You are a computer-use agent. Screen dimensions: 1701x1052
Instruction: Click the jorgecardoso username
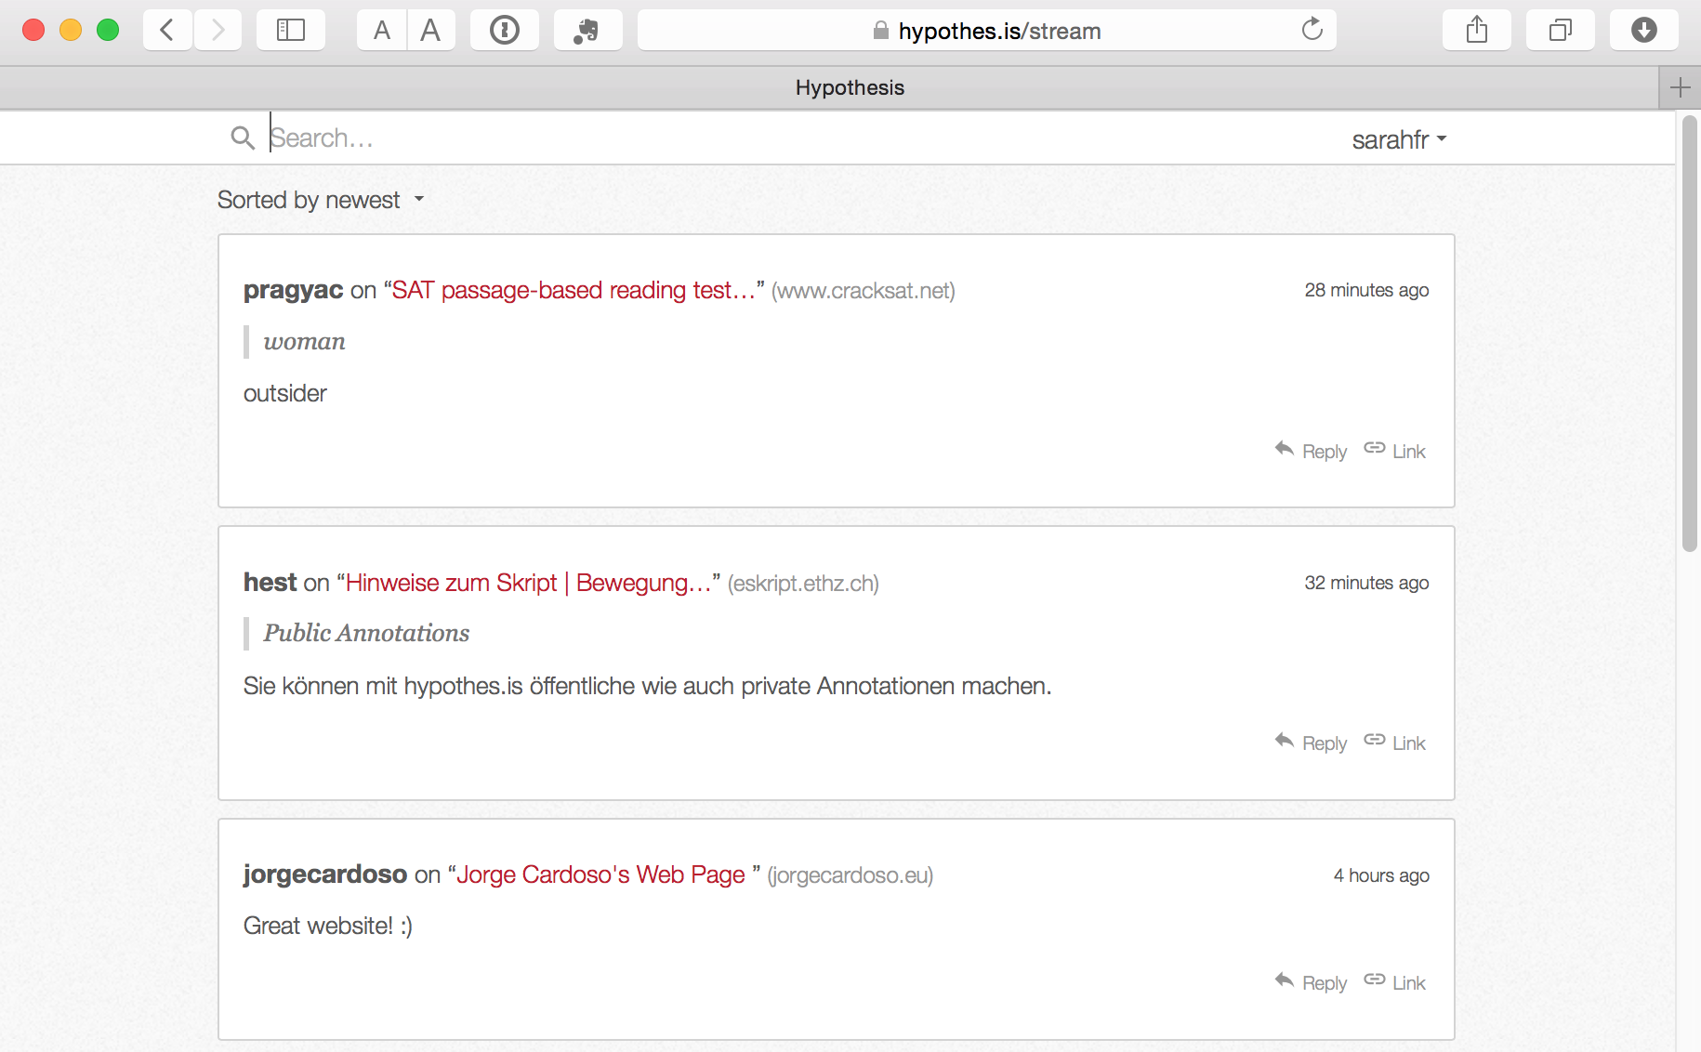point(325,874)
